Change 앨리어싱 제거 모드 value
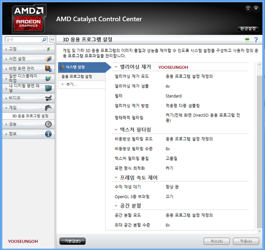This screenshot has width=265, height=250. [x=189, y=77]
